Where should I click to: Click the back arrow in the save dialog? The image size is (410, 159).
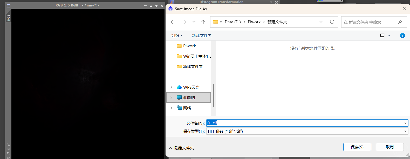(x=173, y=22)
